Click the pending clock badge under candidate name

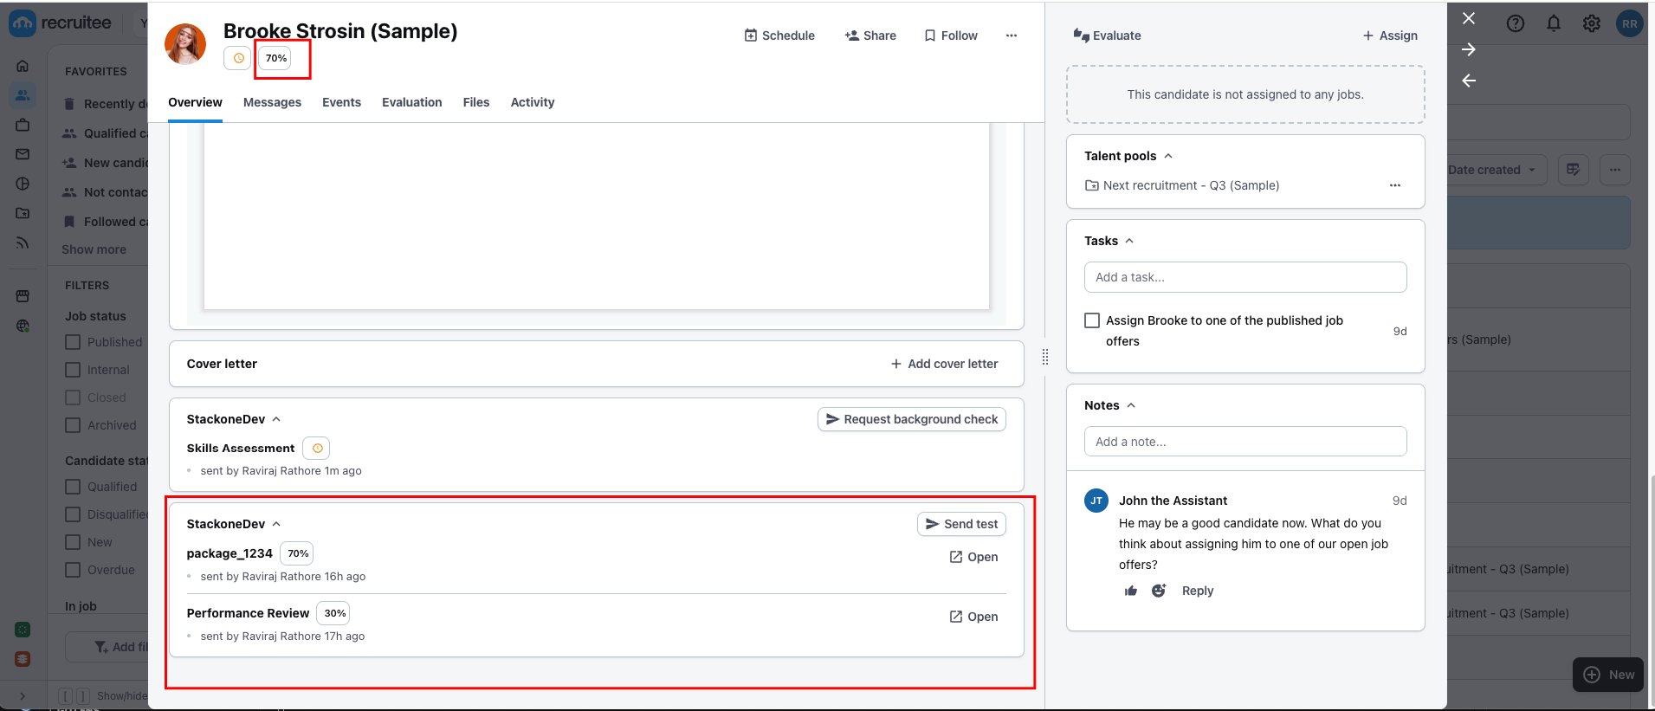coord(238,58)
